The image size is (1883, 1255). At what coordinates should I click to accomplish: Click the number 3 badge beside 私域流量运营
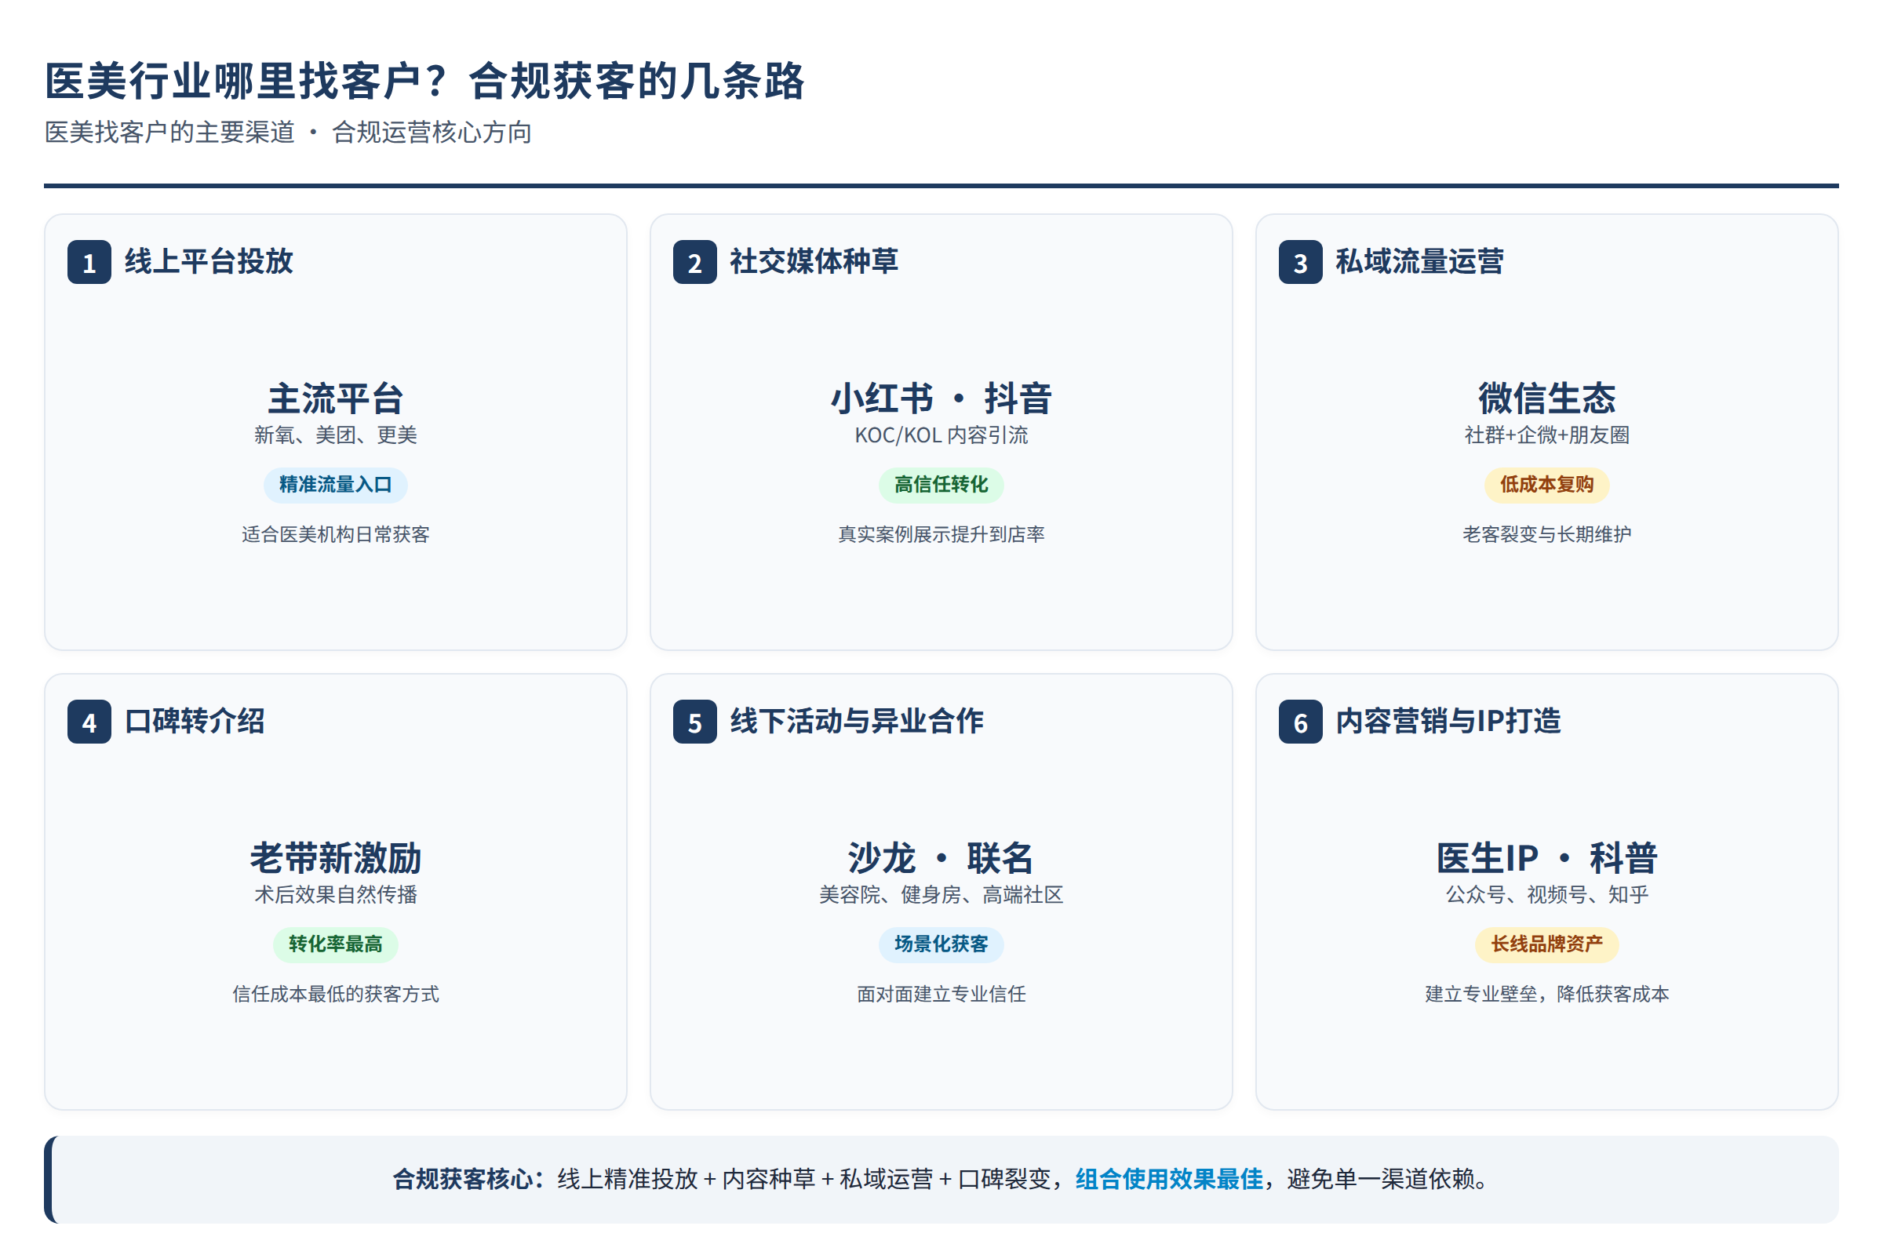1300,263
